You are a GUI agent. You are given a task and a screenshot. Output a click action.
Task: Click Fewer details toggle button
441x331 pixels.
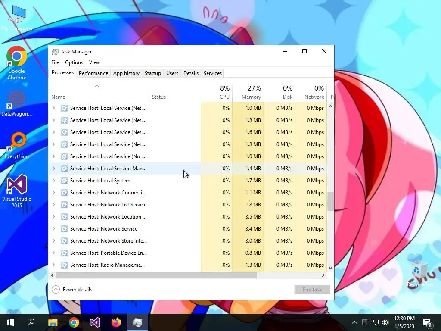(72, 289)
